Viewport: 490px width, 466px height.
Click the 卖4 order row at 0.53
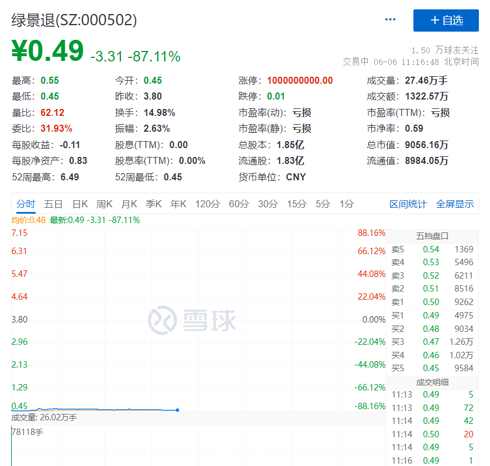[x=432, y=262]
